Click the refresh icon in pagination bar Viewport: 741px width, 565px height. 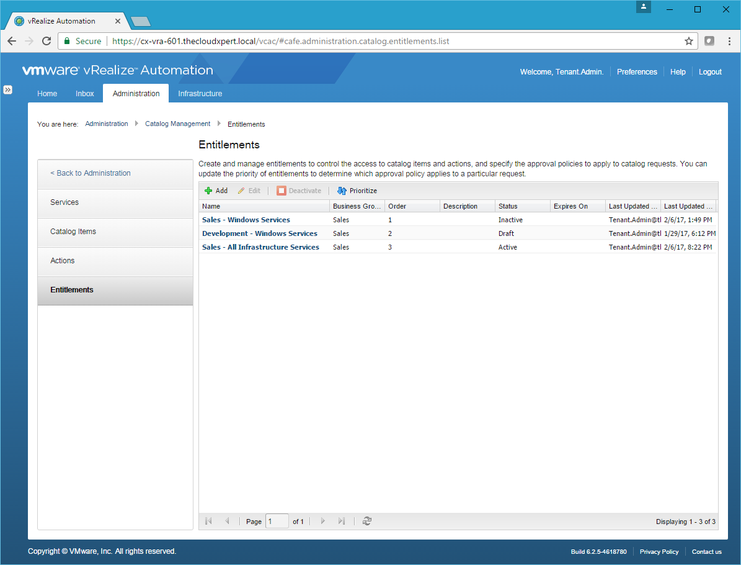pyautogui.click(x=367, y=522)
